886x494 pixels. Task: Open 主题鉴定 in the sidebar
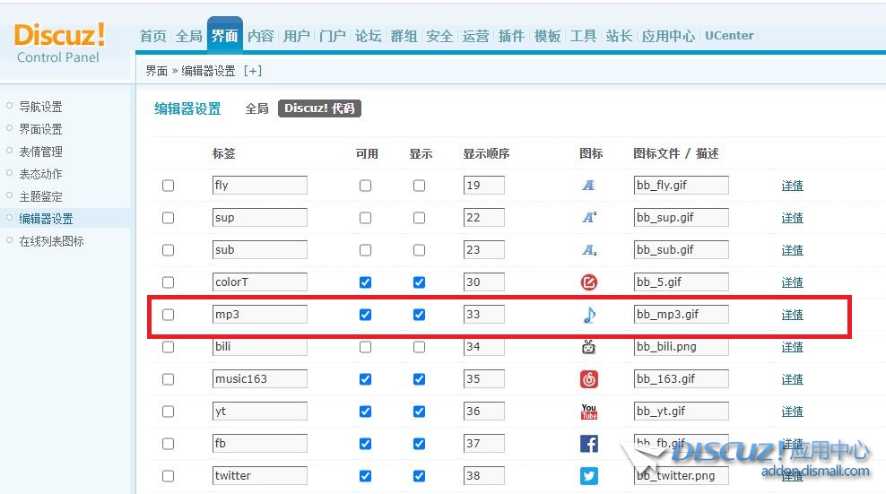[40, 196]
